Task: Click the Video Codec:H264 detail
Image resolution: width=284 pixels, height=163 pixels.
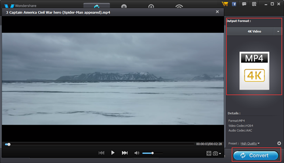Action: [x=241, y=125]
